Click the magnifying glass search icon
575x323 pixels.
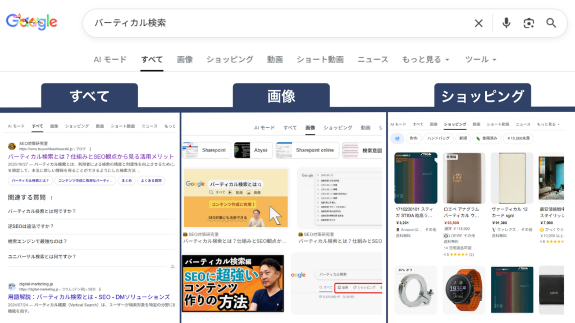pos(551,23)
